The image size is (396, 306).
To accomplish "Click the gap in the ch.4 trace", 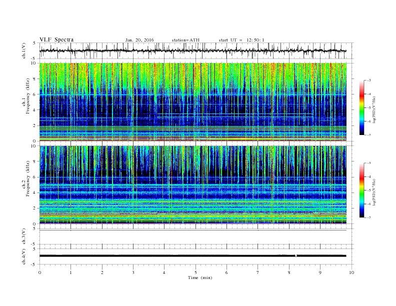I will tap(296, 256).
